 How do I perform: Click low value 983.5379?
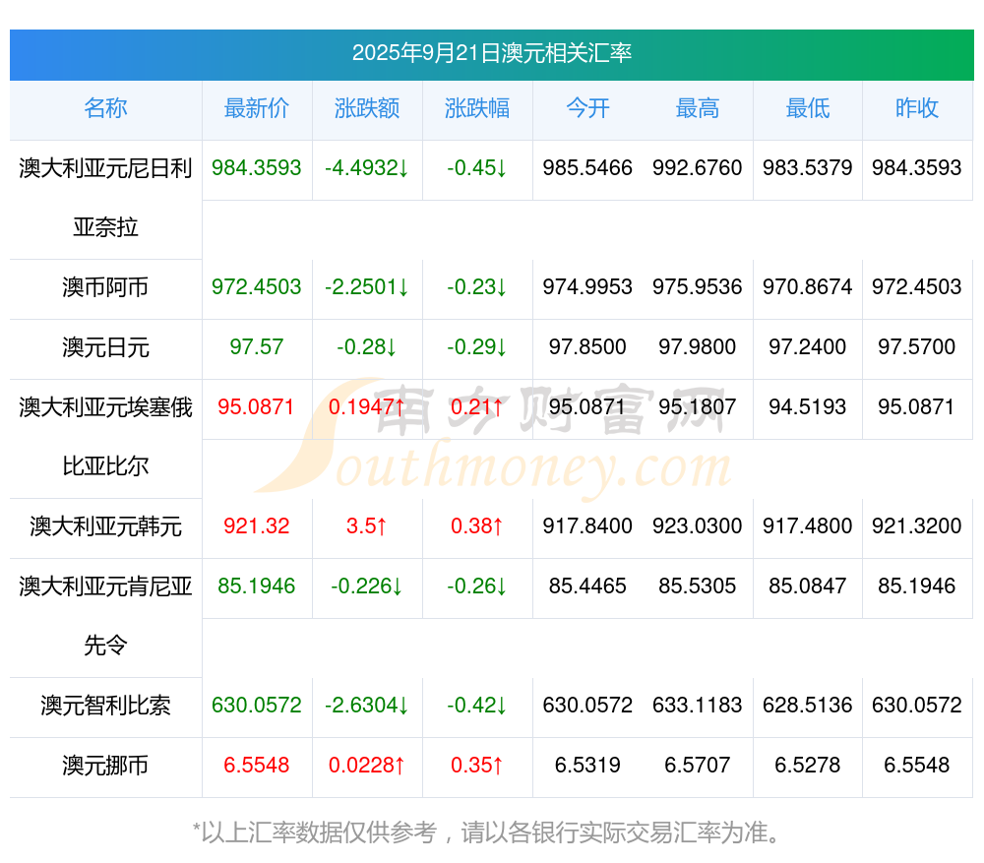[x=808, y=168]
